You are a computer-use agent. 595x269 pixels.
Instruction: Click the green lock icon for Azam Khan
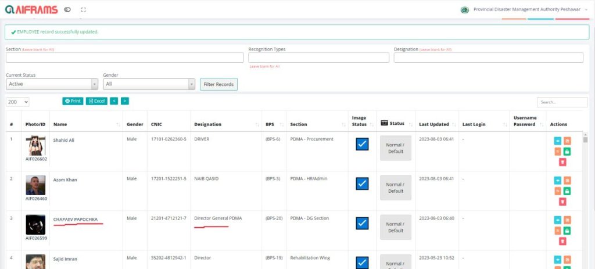pos(567,191)
